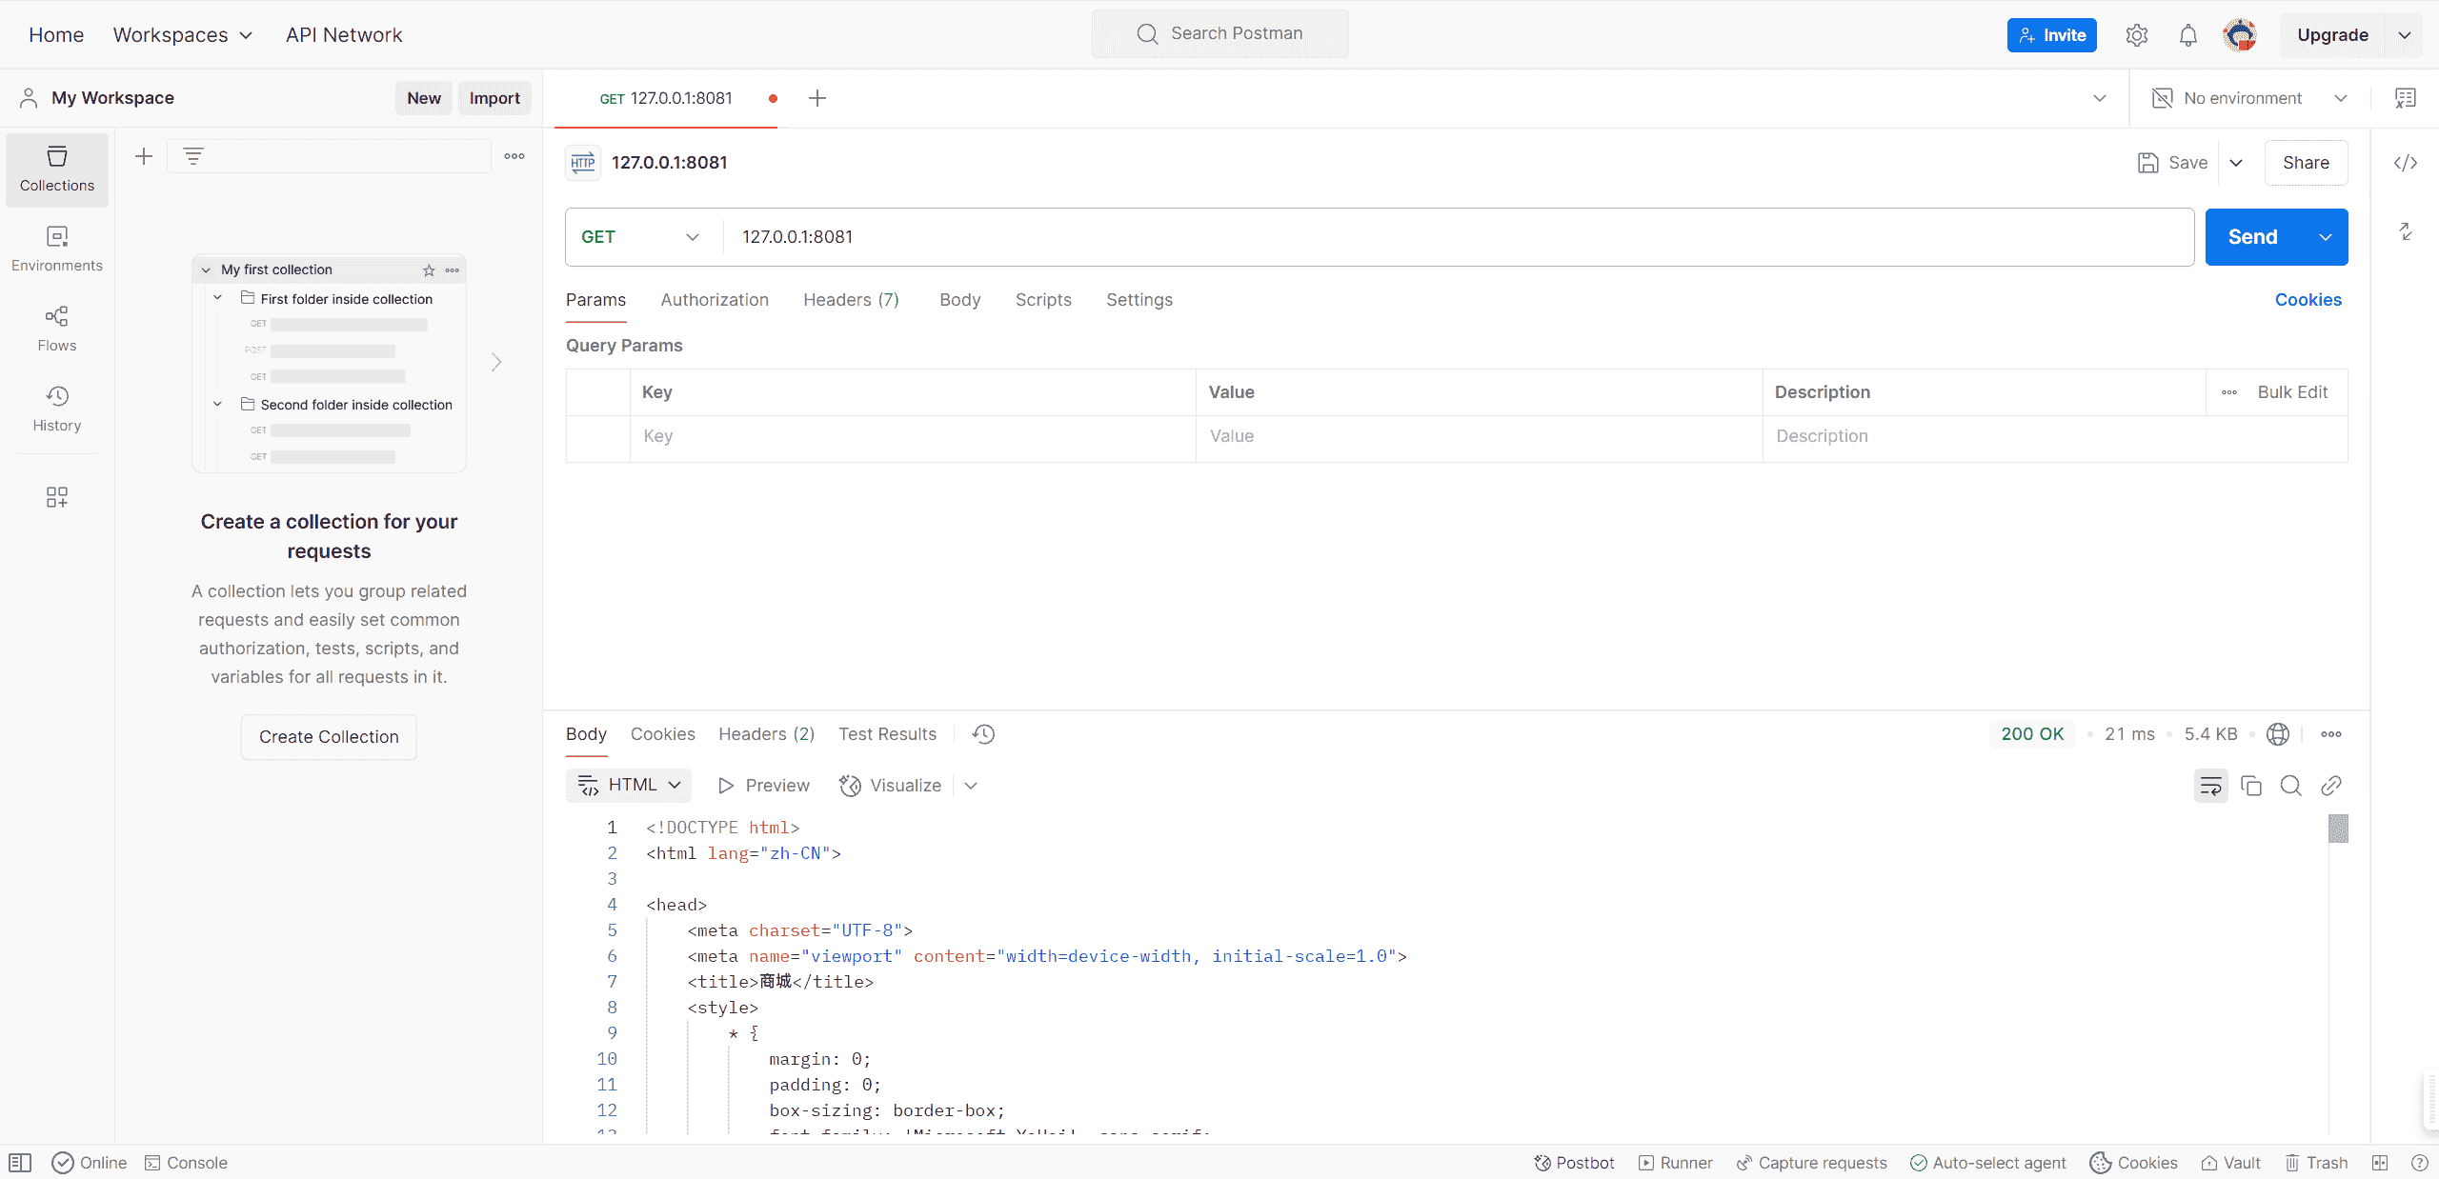The image size is (2439, 1179).
Task: Switch to the Headers (7) request tab
Action: 851,300
